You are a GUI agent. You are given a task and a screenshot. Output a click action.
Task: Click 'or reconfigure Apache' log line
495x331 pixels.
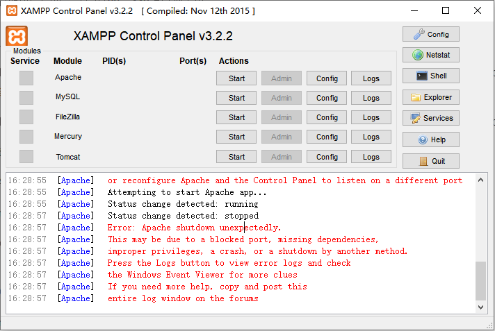pyautogui.click(x=285, y=180)
